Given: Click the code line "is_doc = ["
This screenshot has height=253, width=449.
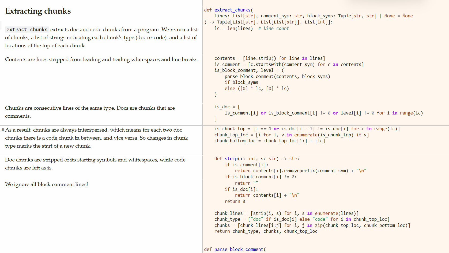Looking at the screenshot, I should coord(227,107).
